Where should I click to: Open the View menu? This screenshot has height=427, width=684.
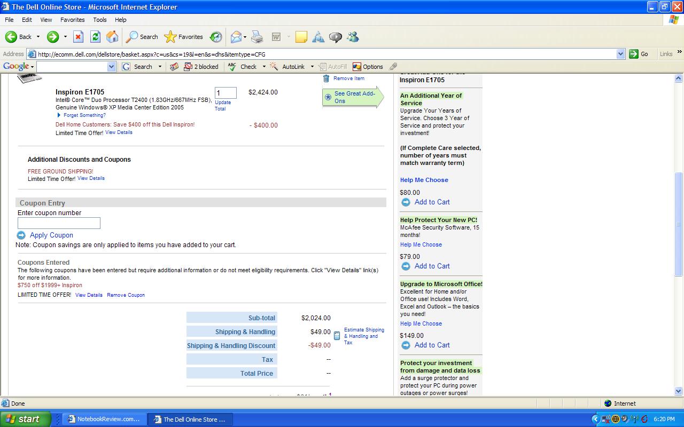pos(46,20)
